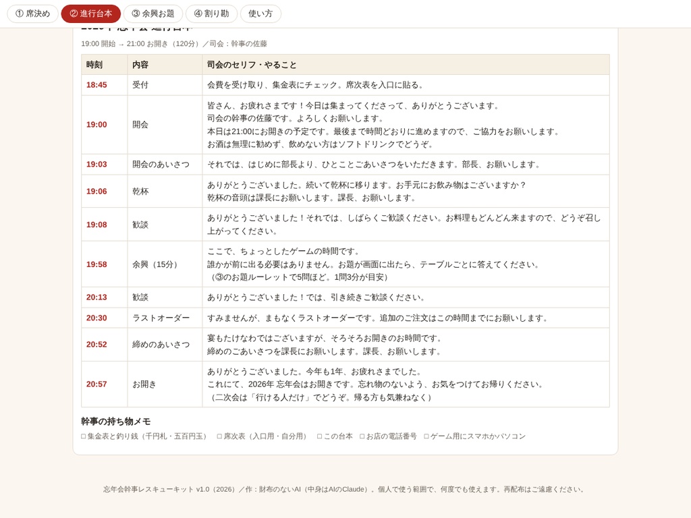Click the 20:57 time cell
The width and height of the screenshot is (691, 518).
(105, 384)
